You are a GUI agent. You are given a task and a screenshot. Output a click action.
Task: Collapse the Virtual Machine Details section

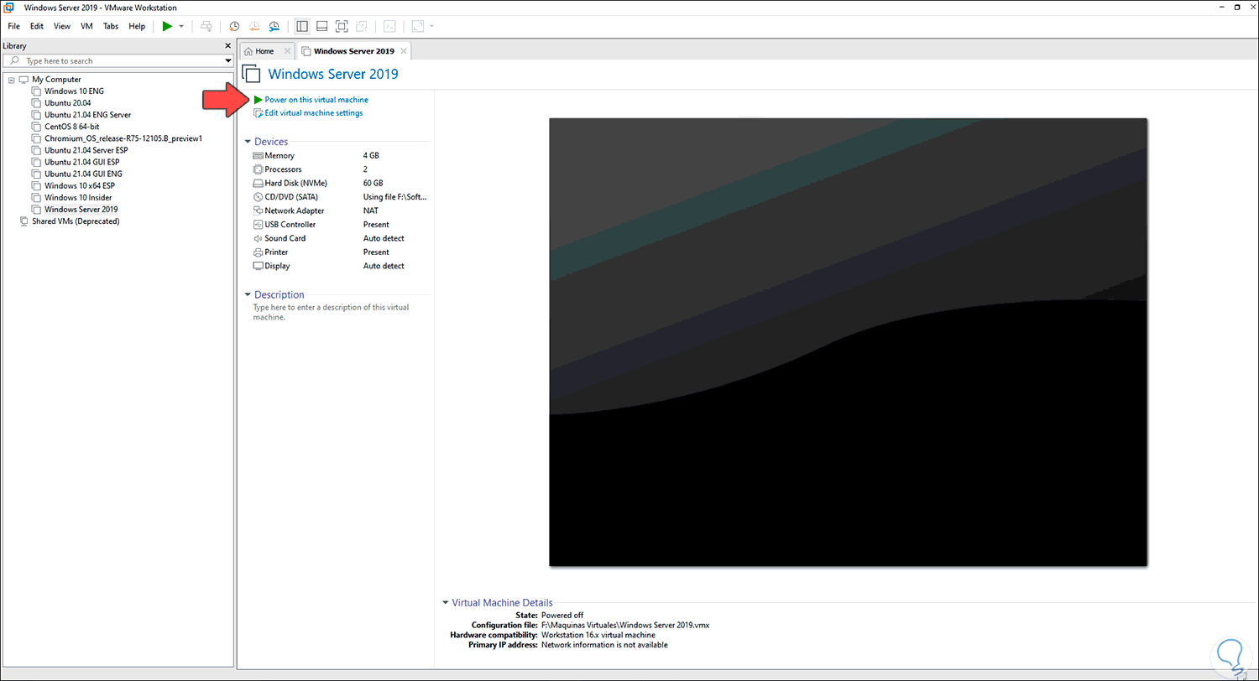[446, 602]
